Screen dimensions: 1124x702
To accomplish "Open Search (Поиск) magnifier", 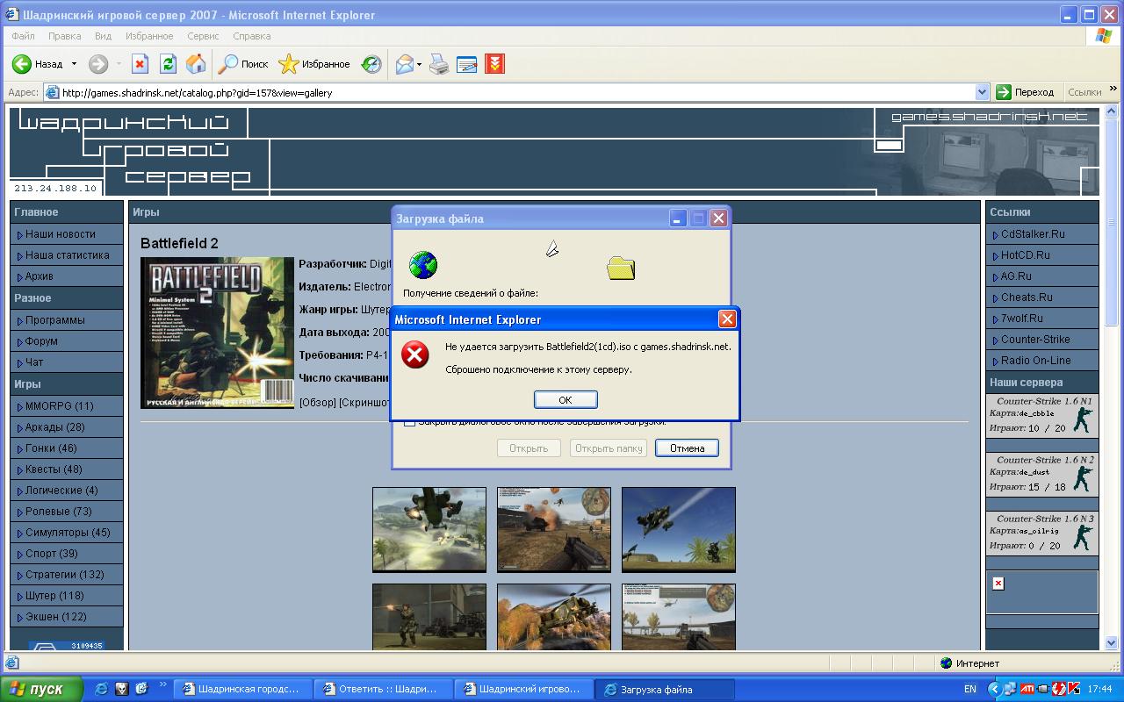I will tap(227, 64).
